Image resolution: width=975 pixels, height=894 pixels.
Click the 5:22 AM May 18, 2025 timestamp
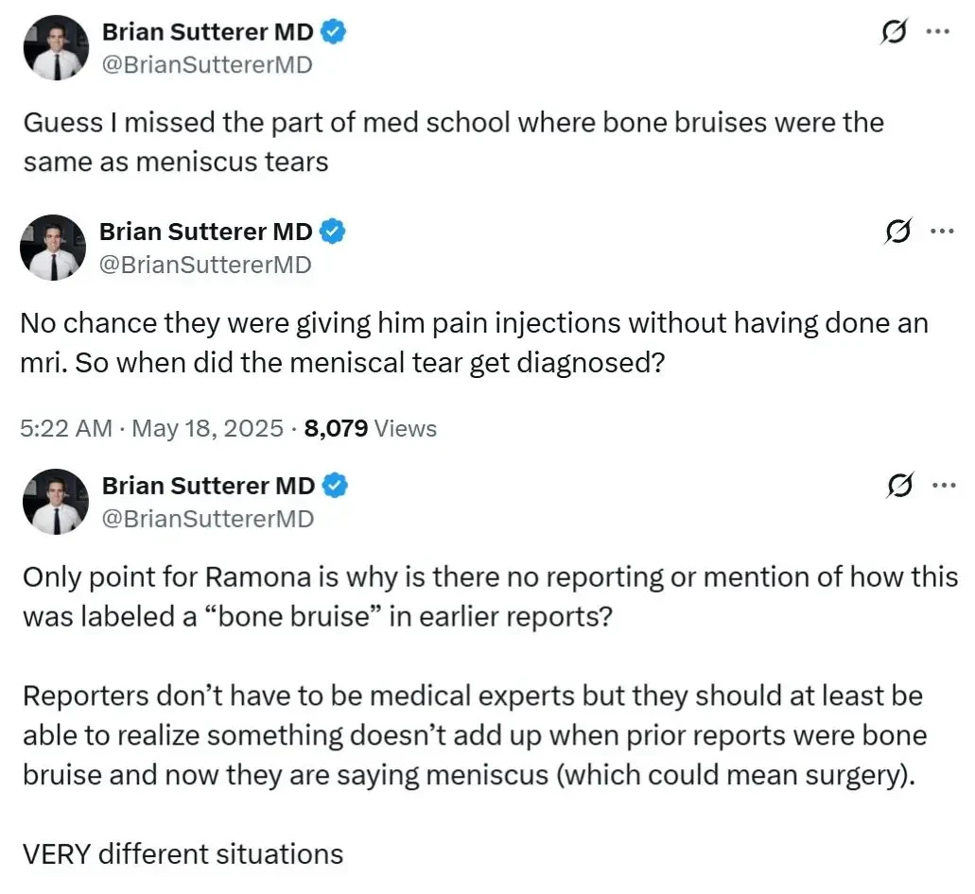[151, 428]
